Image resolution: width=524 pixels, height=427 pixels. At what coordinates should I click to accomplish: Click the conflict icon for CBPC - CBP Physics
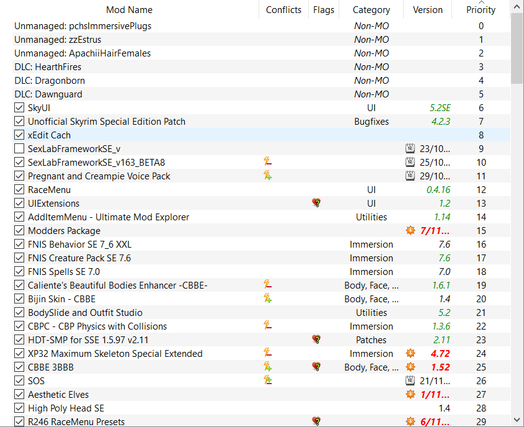pos(267,325)
